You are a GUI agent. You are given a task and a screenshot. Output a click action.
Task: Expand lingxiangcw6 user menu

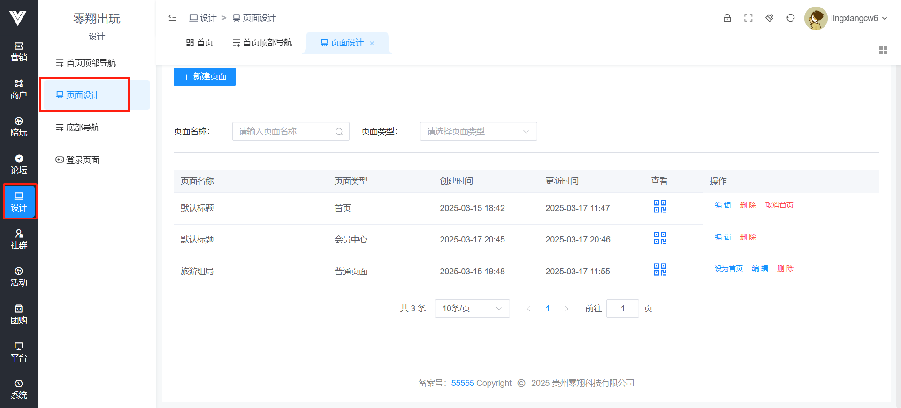point(858,18)
